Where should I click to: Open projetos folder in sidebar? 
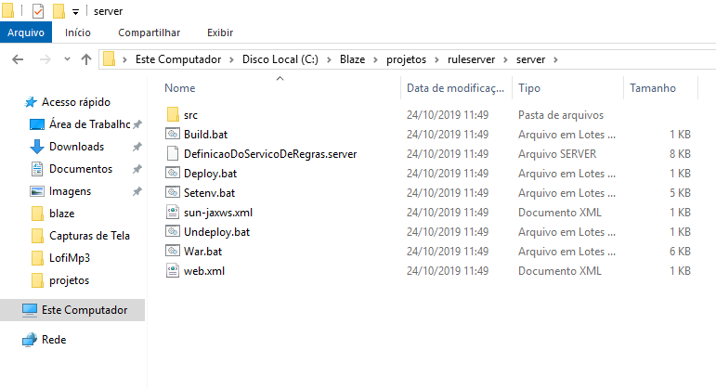[69, 280]
